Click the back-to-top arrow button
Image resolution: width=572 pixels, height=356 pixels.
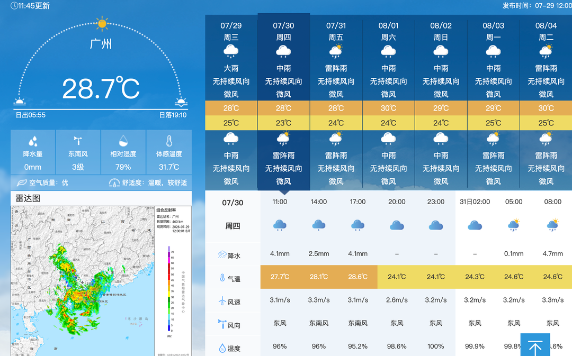535,345
